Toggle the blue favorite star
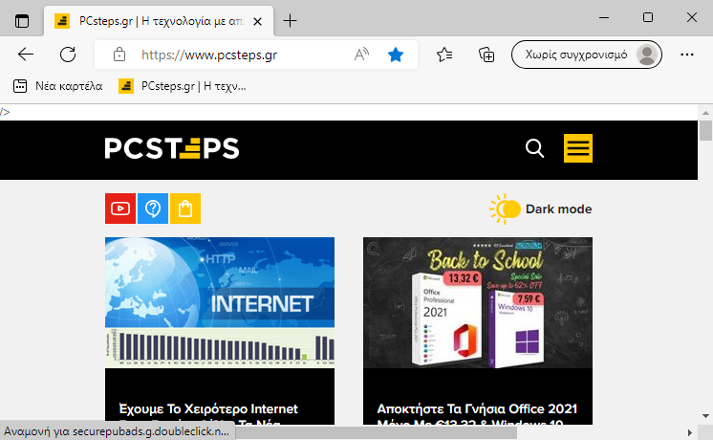The height and width of the screenshot is (440, 713). click(x=395, y=55)
